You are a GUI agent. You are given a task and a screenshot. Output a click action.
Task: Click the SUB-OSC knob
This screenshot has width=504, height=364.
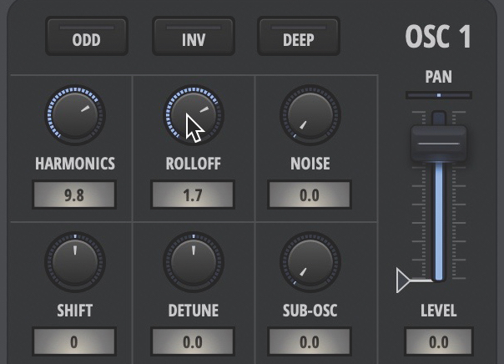tap(310, 262)
